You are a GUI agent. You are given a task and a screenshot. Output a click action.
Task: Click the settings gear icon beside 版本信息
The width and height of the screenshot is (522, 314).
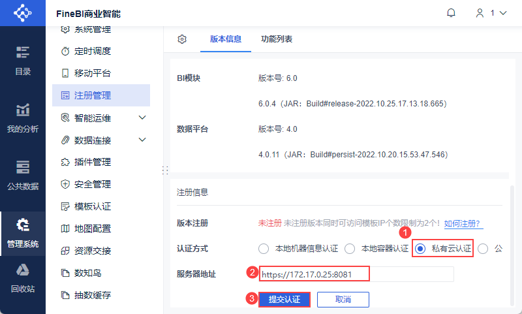[182, 39]
